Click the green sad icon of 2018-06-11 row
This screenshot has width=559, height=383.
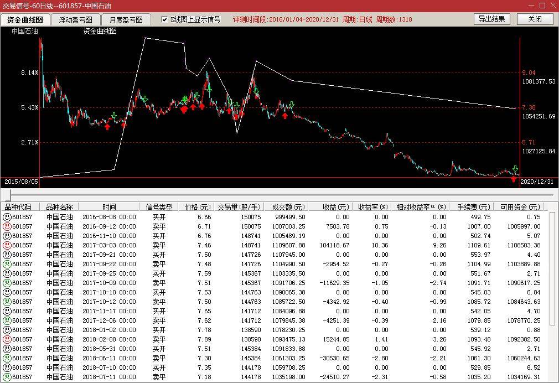pyautogui.click(x=7, y=358)
